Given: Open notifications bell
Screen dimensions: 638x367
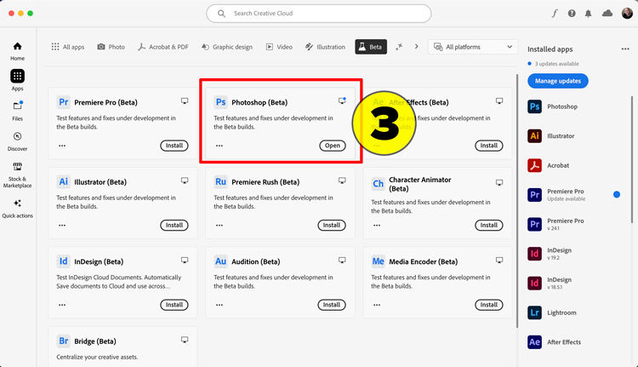Looking at the screenshot, I should click(589, 14).
